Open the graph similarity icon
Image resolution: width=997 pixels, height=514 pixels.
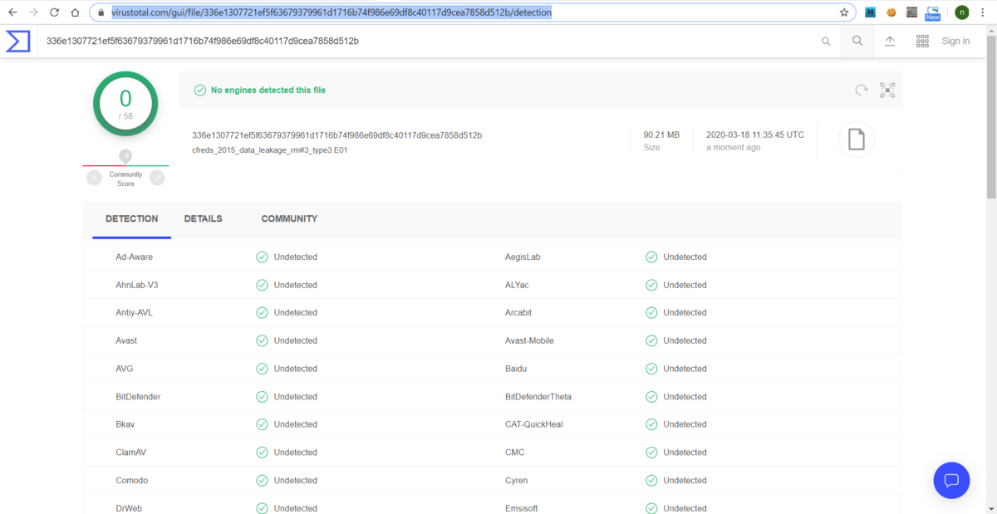(887, 90)
